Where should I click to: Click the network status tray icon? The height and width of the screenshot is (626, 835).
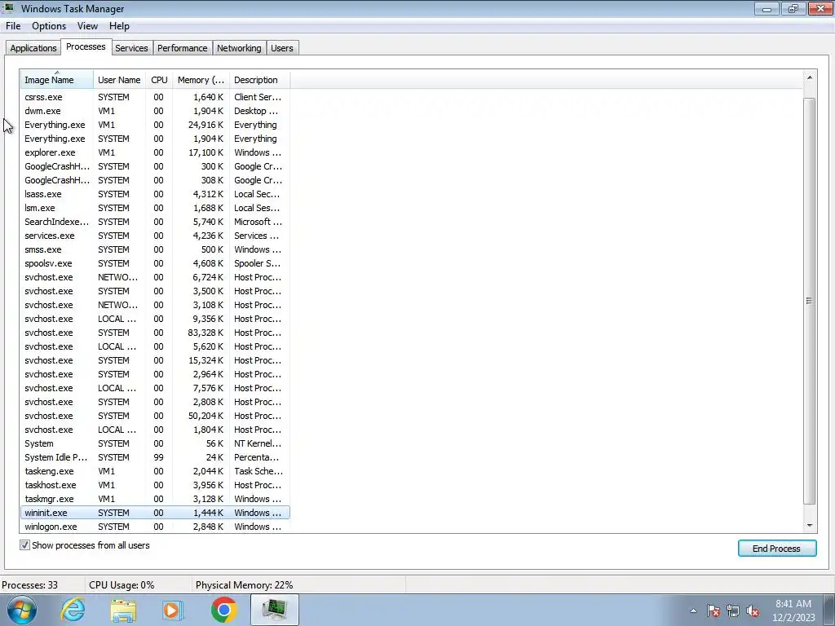pos(733,611)
